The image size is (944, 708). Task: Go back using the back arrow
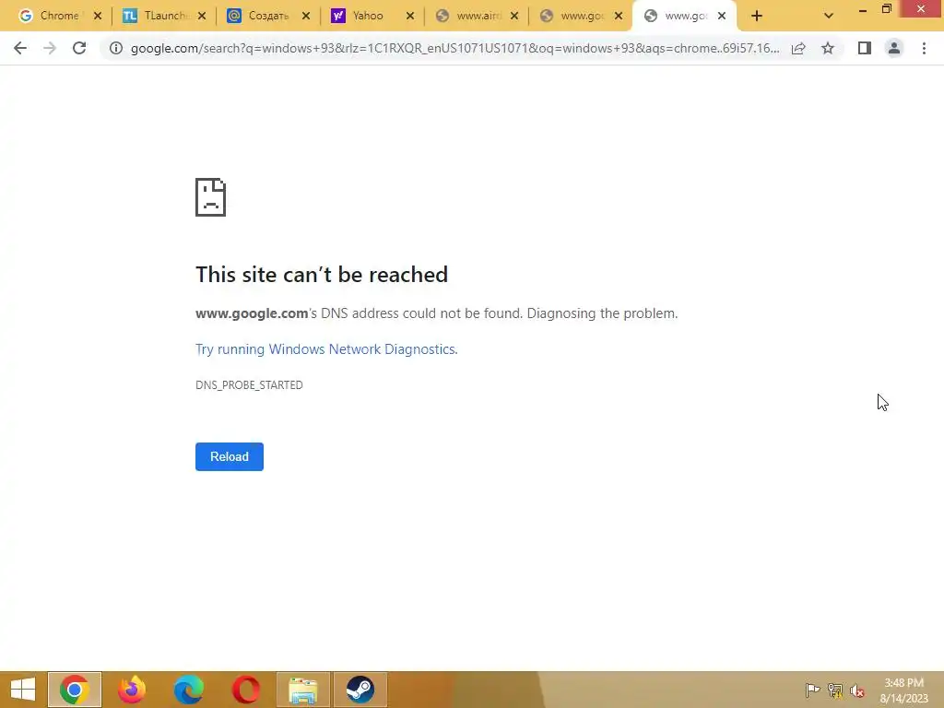pyautogui.click(x=20, y=48)
